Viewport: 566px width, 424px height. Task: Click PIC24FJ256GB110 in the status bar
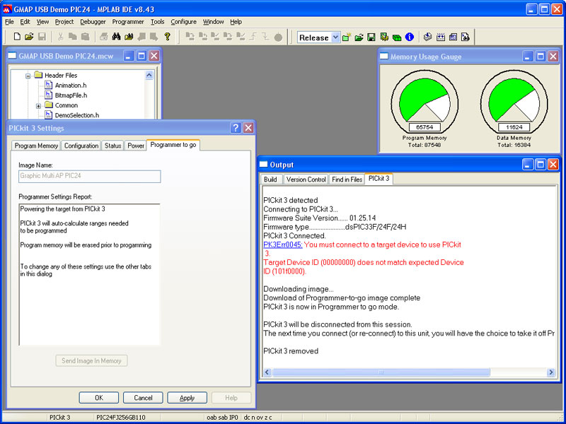[121, 418]
